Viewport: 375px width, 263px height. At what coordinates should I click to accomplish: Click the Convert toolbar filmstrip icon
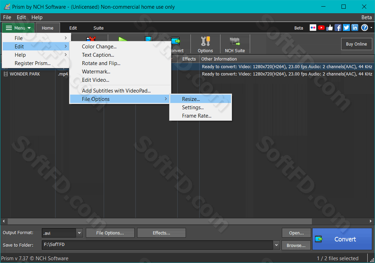[x=176, y=41]
